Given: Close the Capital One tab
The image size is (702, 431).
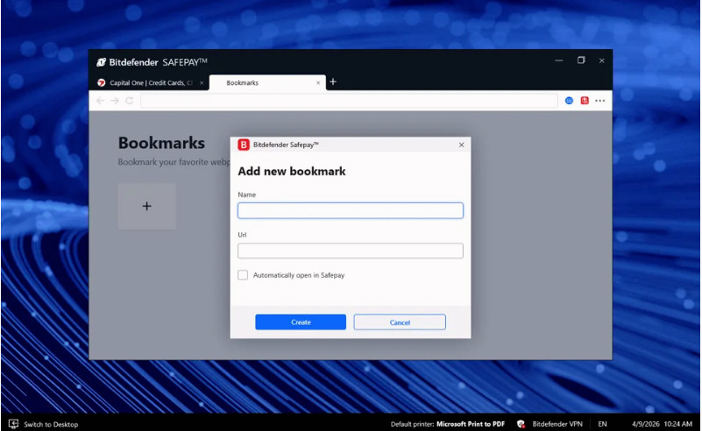Looking at the screenshot, I should click(x=202, y=83).
